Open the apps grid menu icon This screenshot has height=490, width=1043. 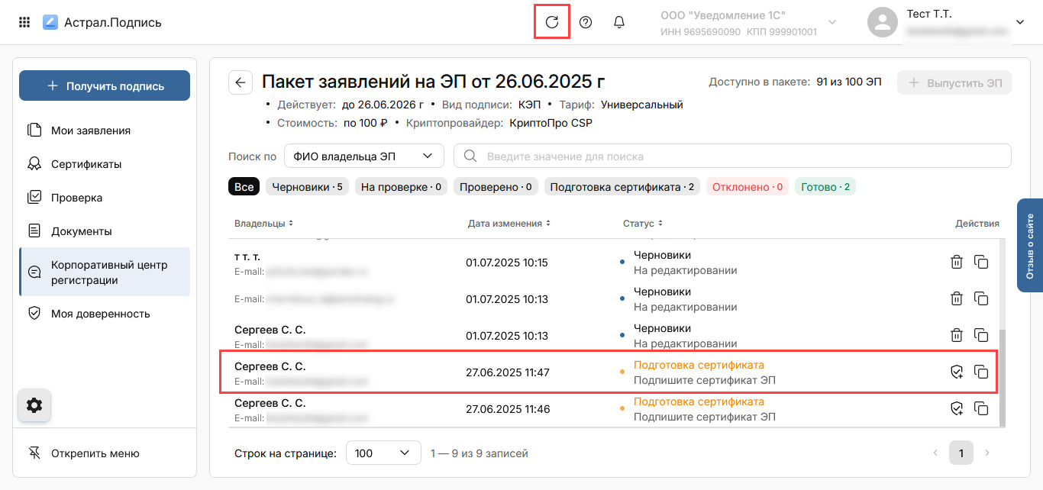tap(24, 22)
